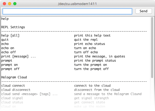The image size is (155, 111).
Task: Click the Send button
Action: pos(144,11)
